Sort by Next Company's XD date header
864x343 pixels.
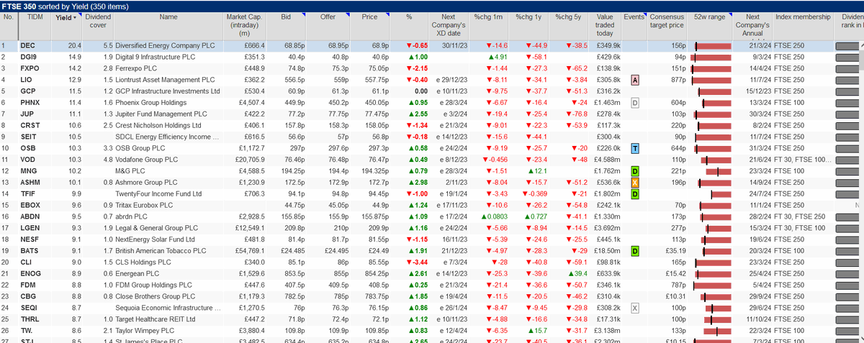pyautogui.click(x=448, y=24)
